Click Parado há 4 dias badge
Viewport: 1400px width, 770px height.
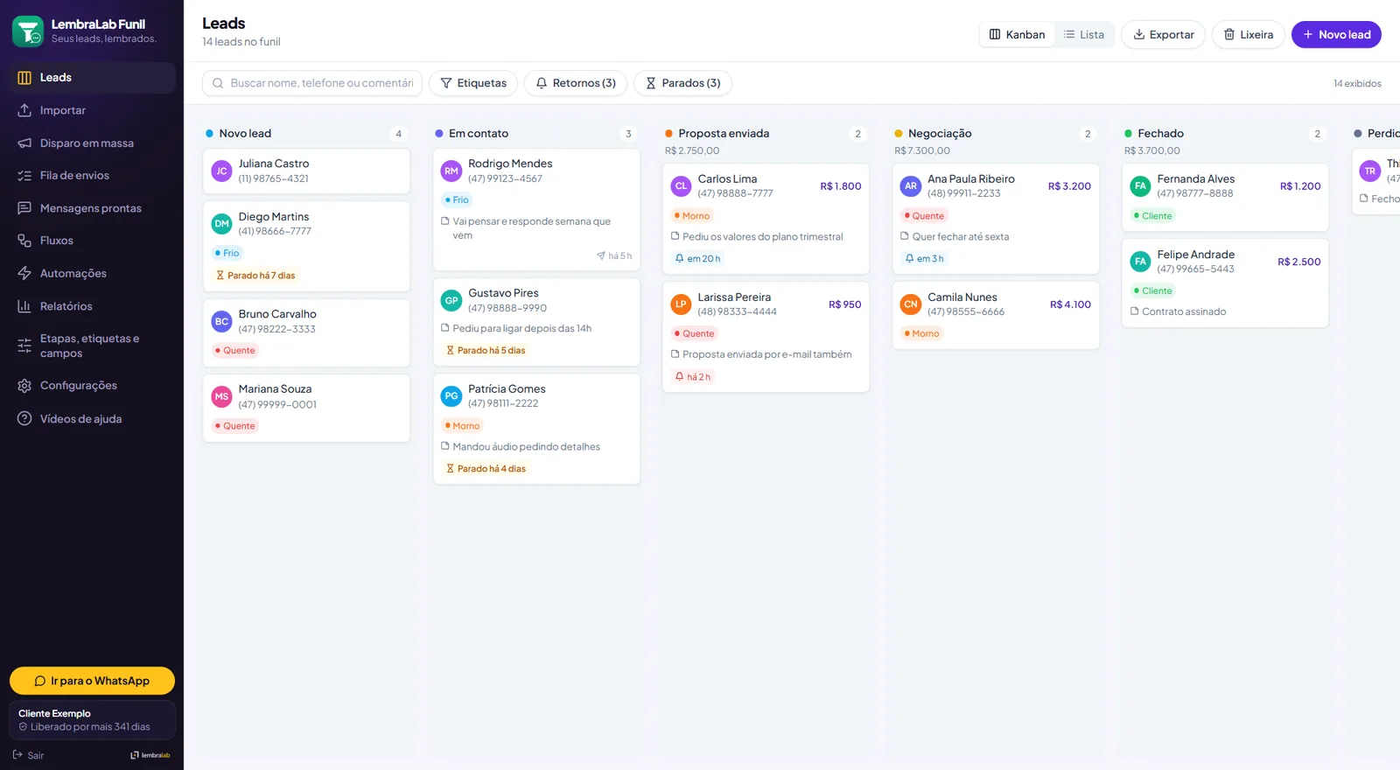coord(486,469)
